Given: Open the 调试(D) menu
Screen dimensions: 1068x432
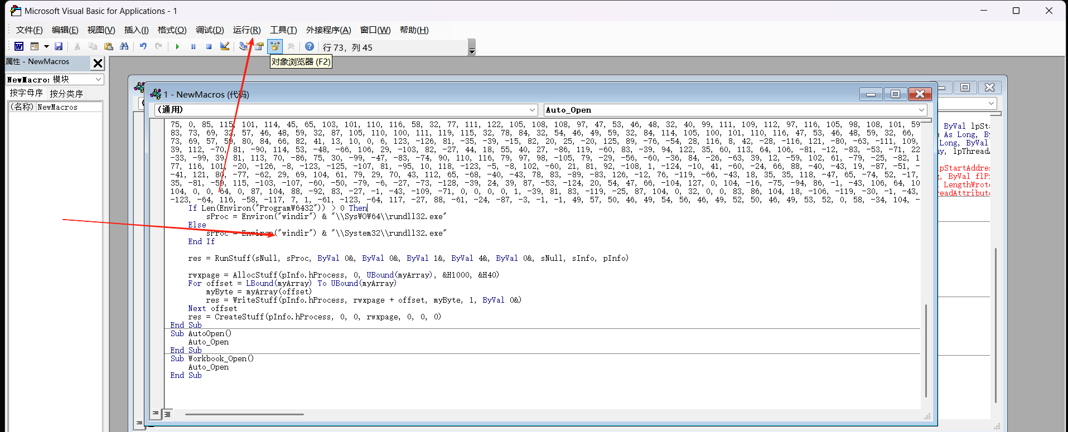Looking at the screenshot, I should pos(210,30).
